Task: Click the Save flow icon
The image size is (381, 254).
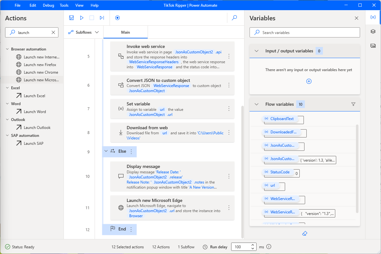Action: tap(71, 18)
